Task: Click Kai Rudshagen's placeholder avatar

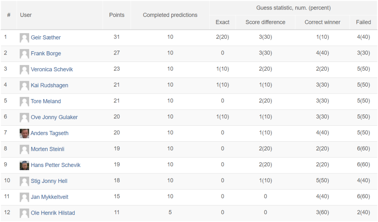Action: coord(24,86)
